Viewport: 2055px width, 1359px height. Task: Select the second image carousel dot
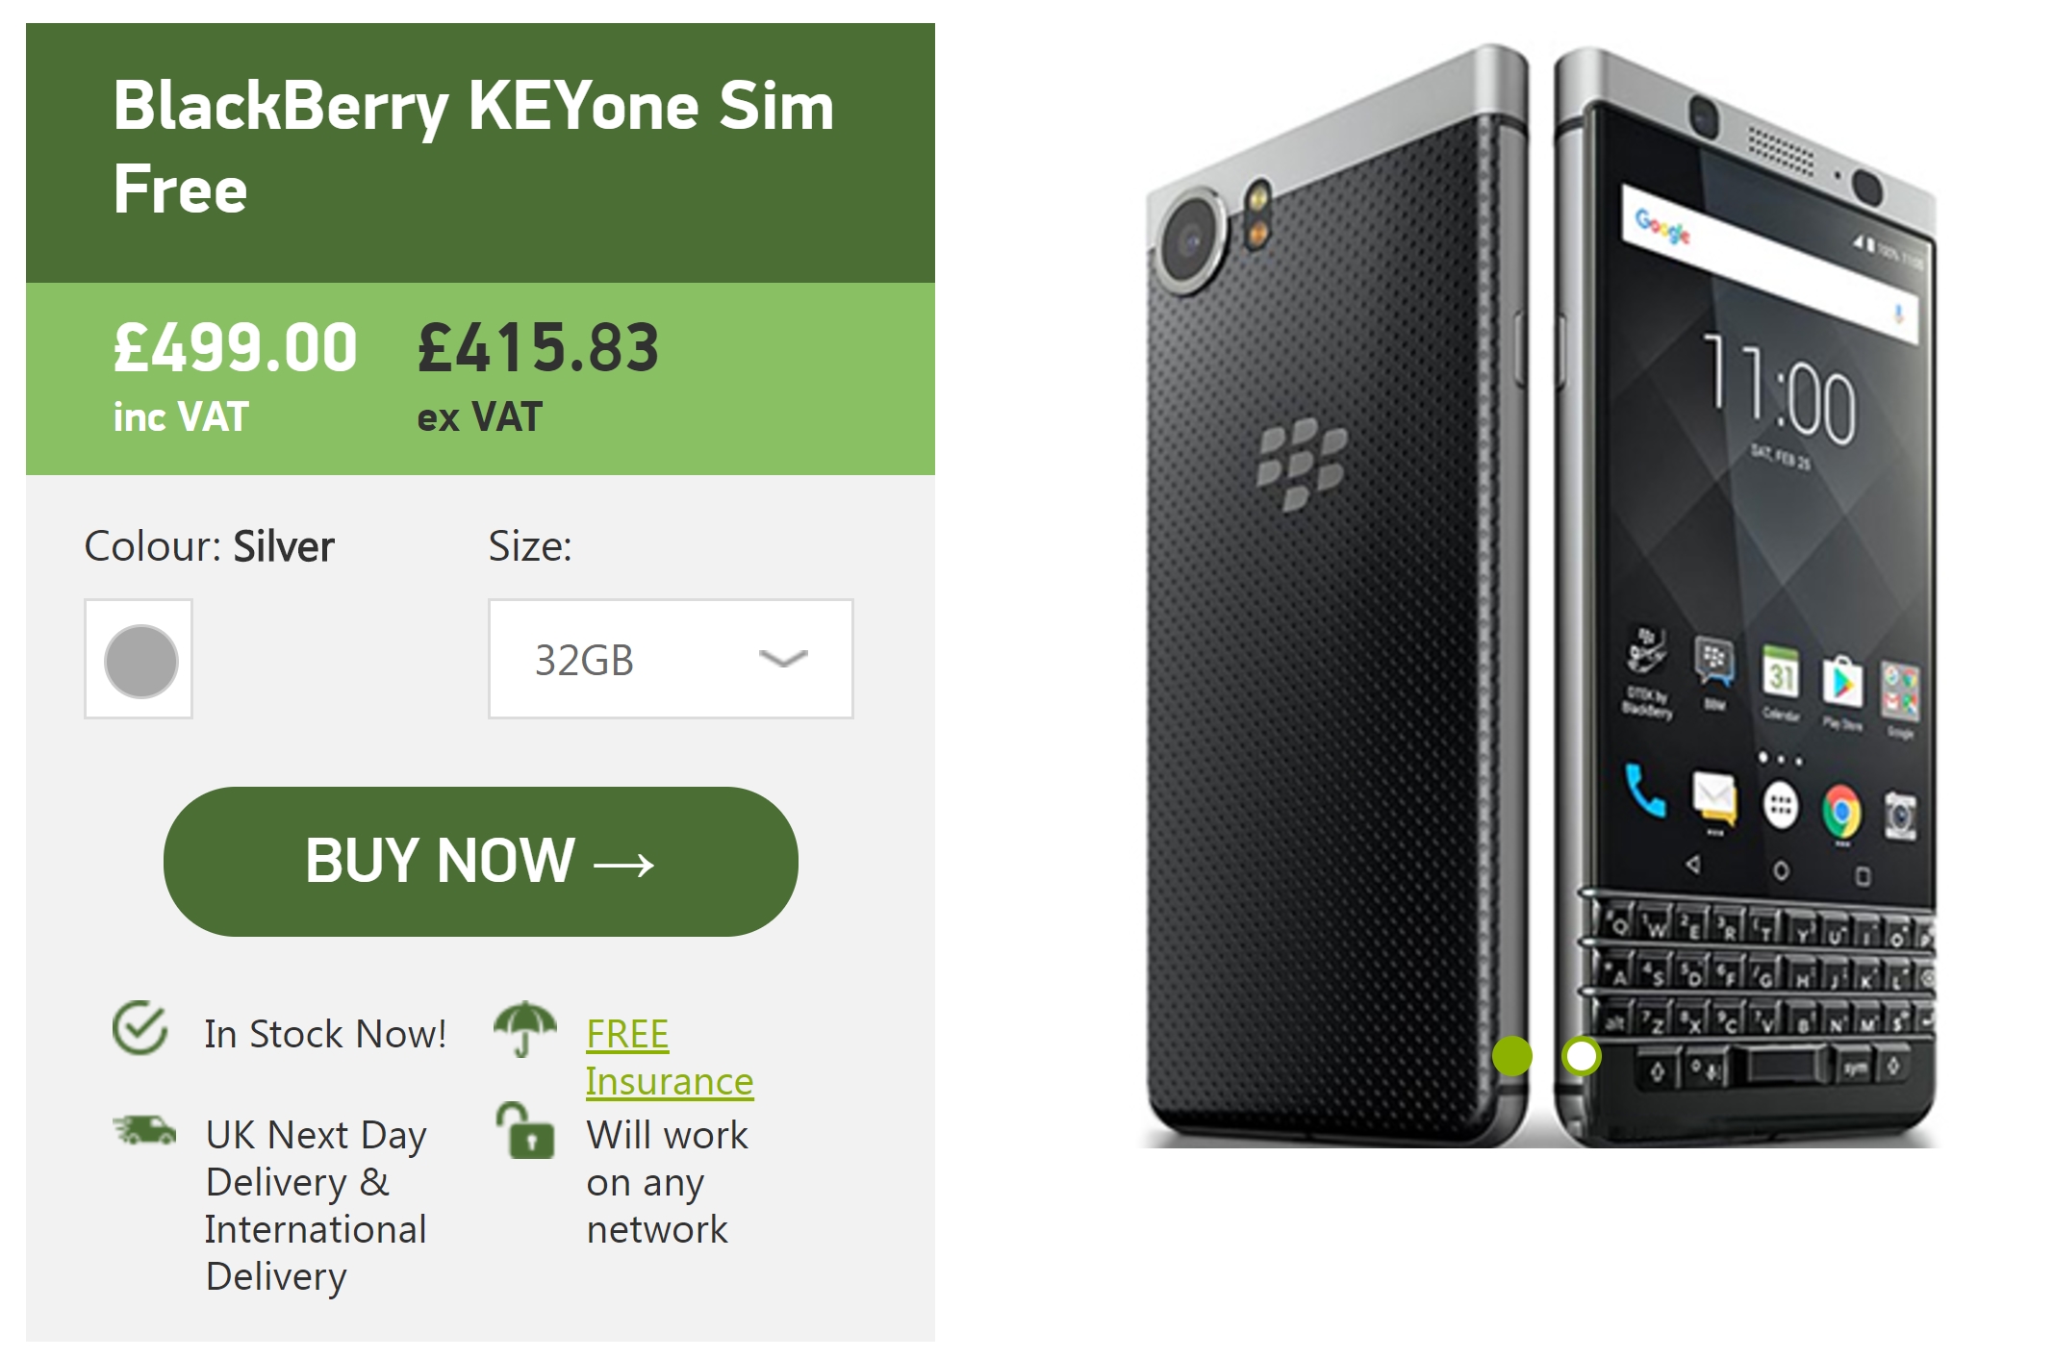pos(1581,1056)
